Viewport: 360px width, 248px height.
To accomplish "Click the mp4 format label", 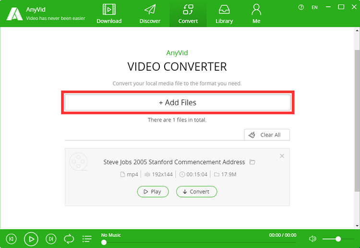I will (132, 174).
